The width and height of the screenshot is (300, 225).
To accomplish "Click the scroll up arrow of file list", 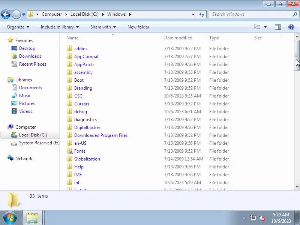I will coord(297,36).
